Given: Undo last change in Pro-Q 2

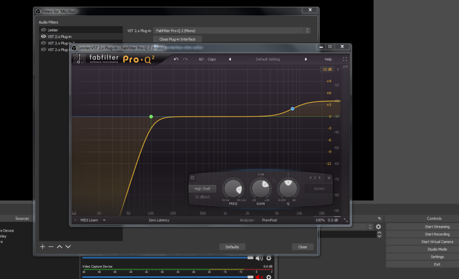Looking at the screenshot, I should click(x=176, y=59).
